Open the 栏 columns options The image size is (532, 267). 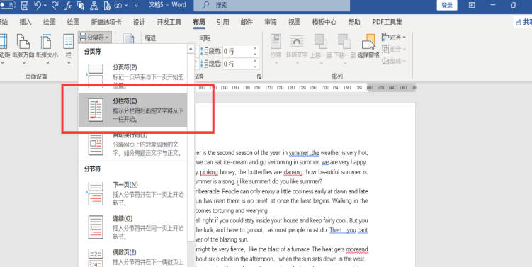68,49
